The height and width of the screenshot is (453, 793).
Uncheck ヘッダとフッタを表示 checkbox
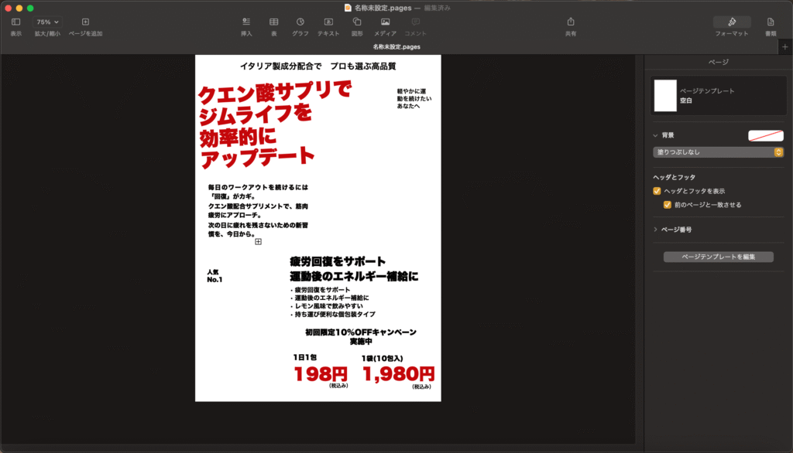657,191
